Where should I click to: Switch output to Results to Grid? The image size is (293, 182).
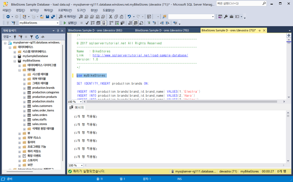tap(136, 23)
